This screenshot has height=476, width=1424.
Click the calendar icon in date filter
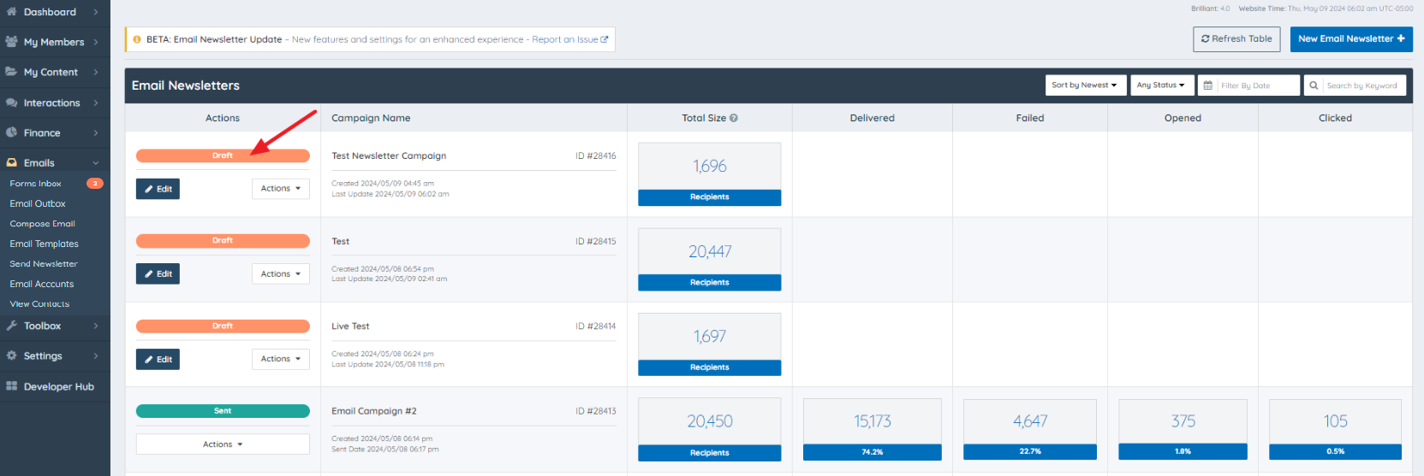(1208, 85)
